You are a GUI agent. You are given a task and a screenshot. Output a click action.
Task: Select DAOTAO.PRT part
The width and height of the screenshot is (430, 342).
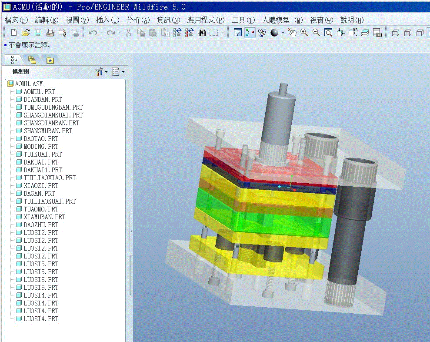click(37, 139)
